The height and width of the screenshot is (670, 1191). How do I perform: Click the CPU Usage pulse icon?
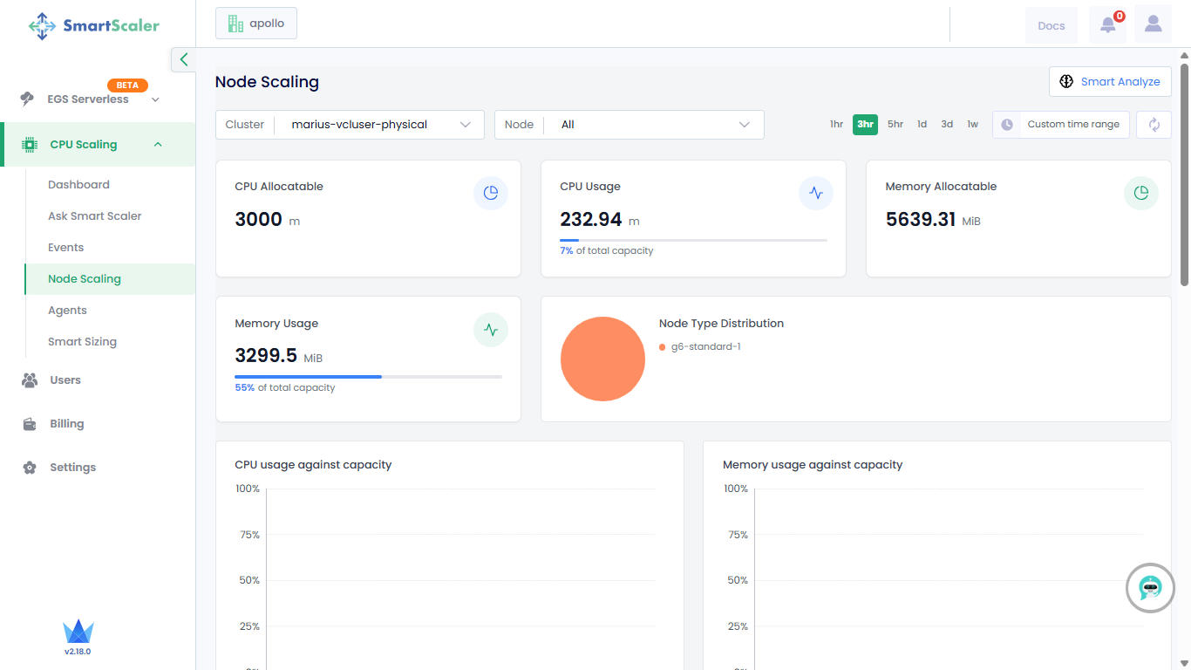pos(815,193)
